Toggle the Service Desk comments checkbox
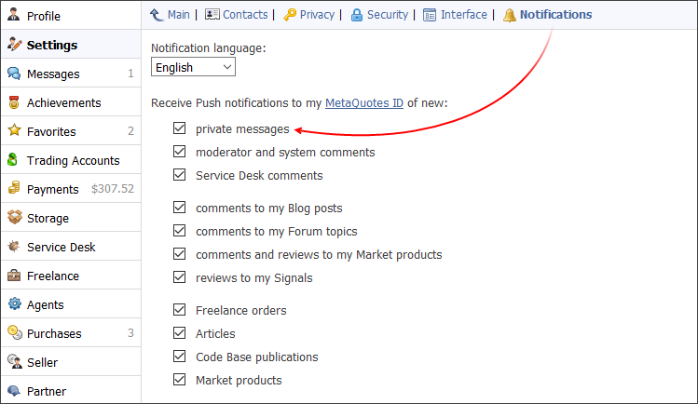Viewport: 698px width, 404px height. point(179,175)
